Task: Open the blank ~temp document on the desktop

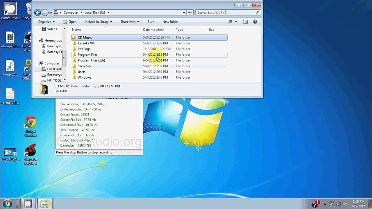Action: pyautogui.click(x=10, y=96)
